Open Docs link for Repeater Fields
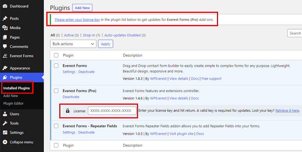Viewport: 302px width, 152px height. click(x=200, y=134)
